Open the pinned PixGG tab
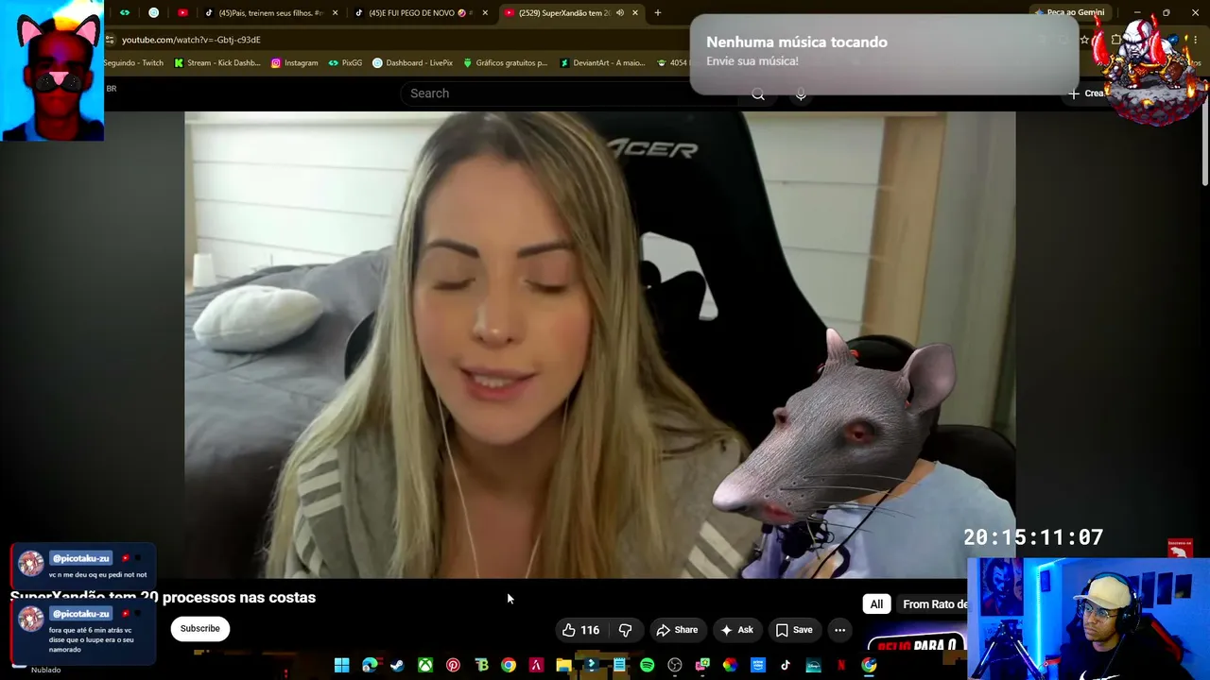The height and width of the screenshot is (680, 1210). click(x=124, y=13)
